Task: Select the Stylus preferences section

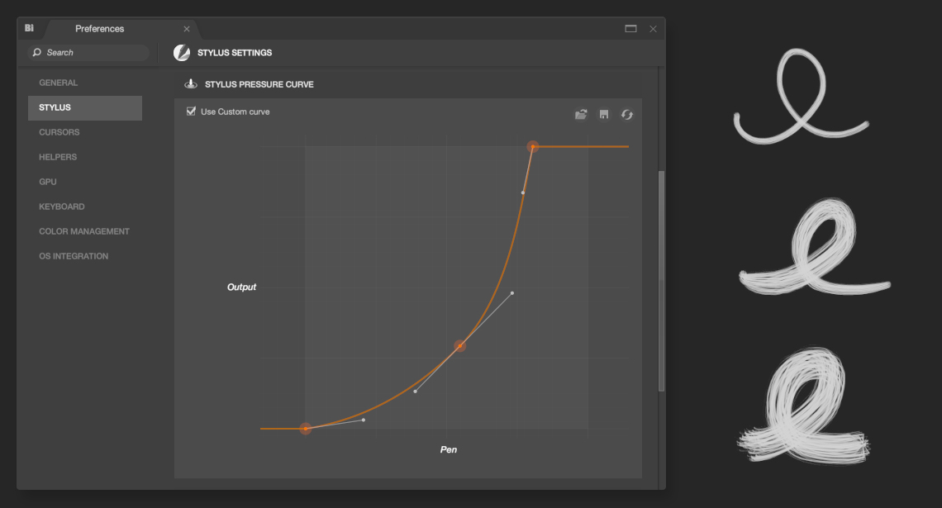Action: (x=85, y=107)
